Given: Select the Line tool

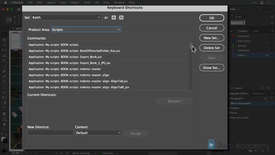Looking at the screenshot, I should [x=4, y=66].
